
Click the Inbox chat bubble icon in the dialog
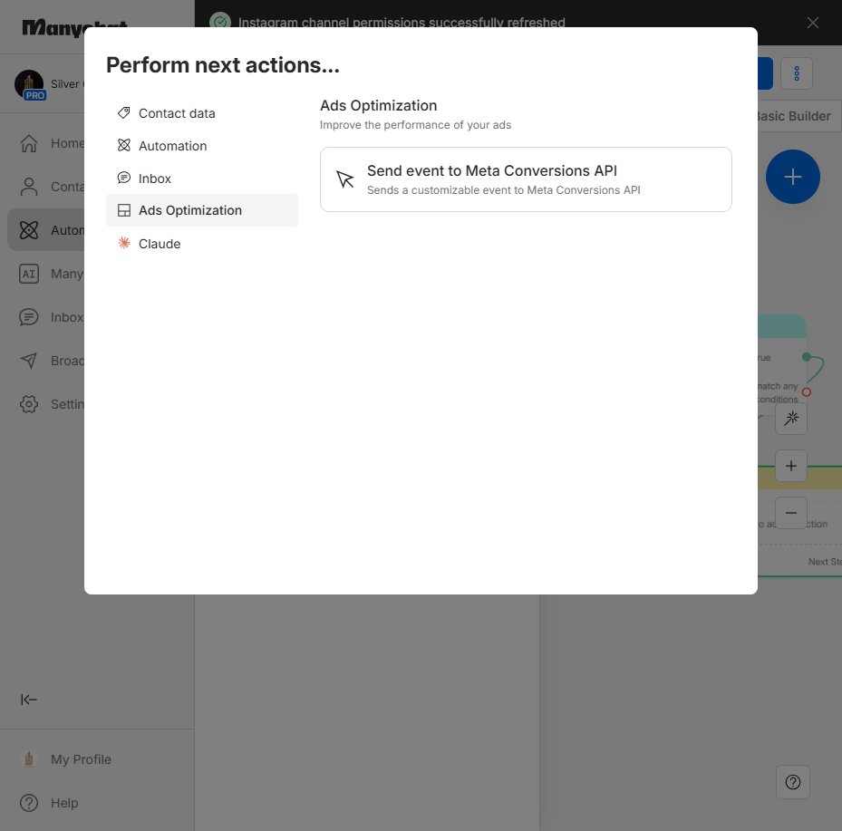click(x=124, y=178)
